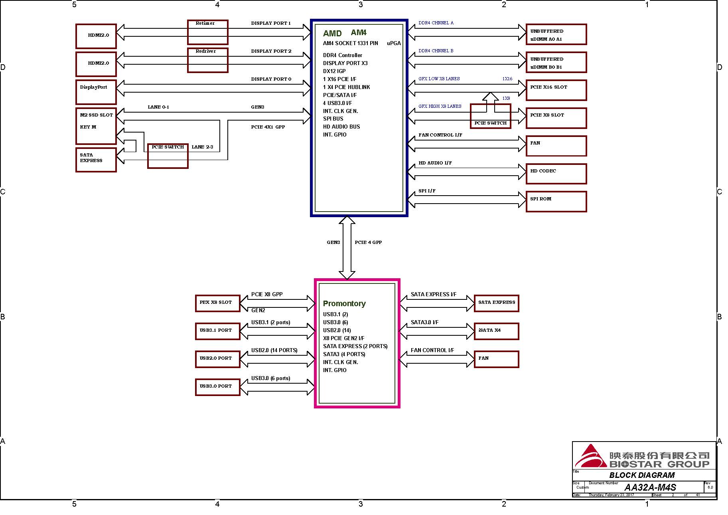Select the USB3.0 (6) line
Viewport: 728px width, 515px height.
click(x=335, y=322)
